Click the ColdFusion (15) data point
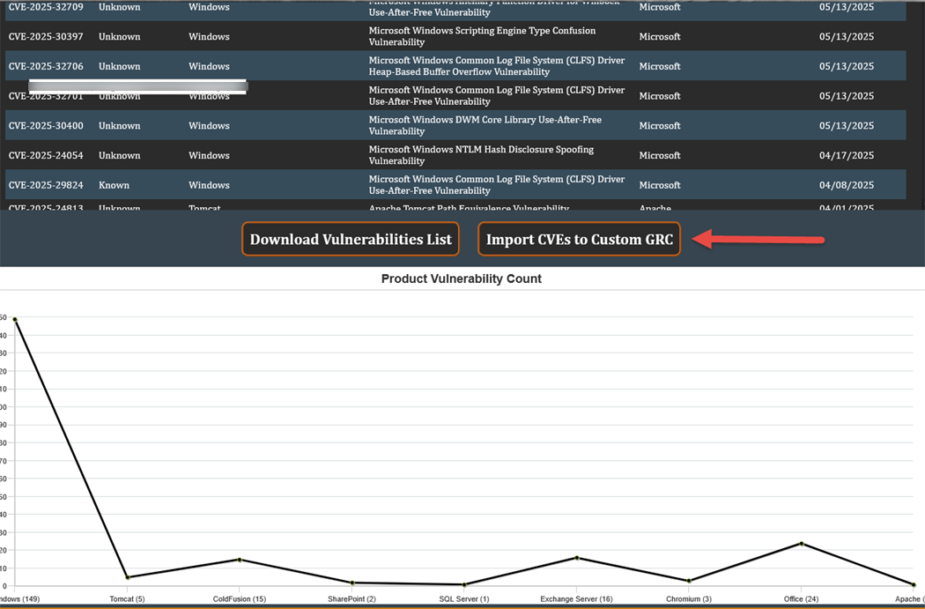This screenshot has height=609, width=925. (240, 560)
